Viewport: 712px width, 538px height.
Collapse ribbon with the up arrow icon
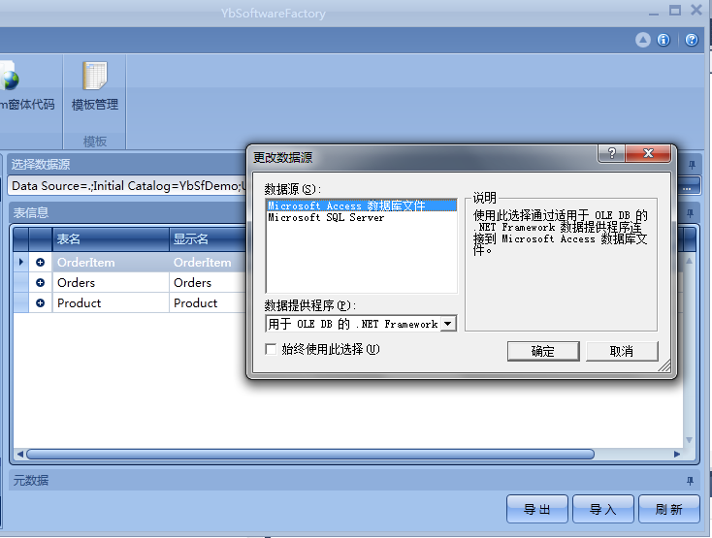[x=642, y=40]
